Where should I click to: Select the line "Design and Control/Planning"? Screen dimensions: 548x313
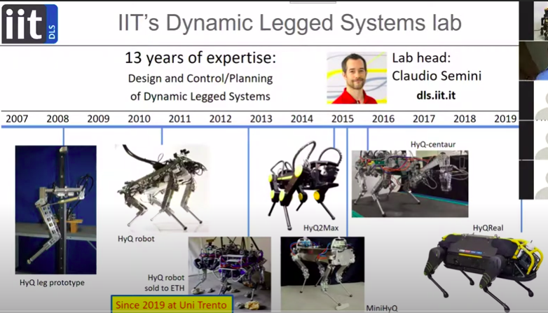point(200,78)
